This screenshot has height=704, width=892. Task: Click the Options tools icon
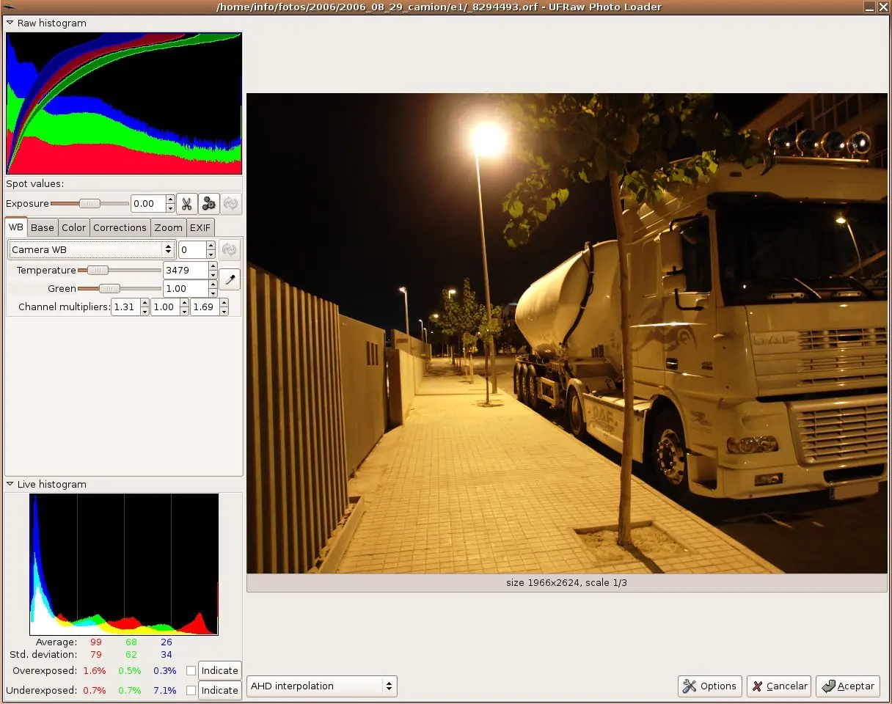(690, 686)
